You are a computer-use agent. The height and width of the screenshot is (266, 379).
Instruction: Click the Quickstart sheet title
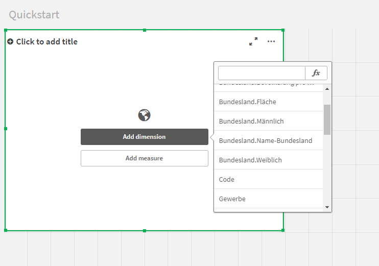34,14
